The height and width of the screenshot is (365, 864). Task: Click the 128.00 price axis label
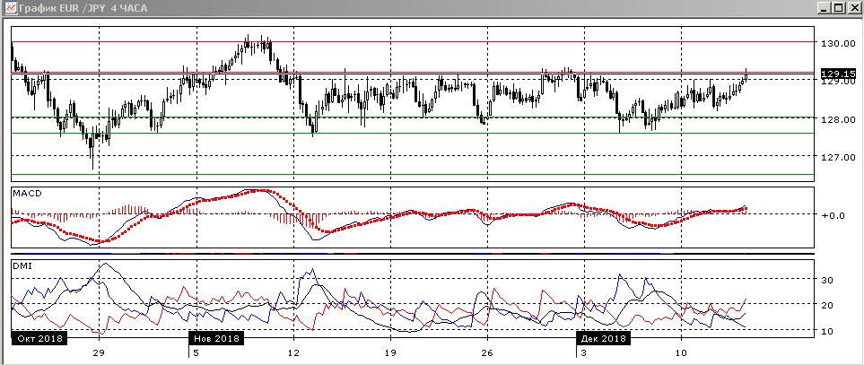click(x=838, y=119)
